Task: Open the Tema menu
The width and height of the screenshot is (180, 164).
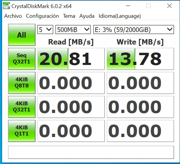Action: coord(69,16)
